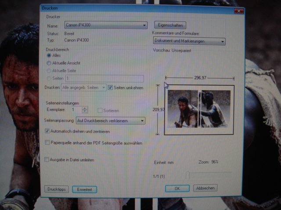Select the Seiten radio button

(49, 78)
